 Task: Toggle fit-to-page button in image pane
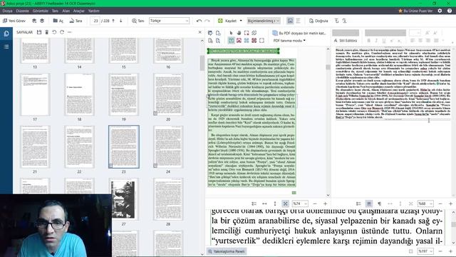coord(285,203)
